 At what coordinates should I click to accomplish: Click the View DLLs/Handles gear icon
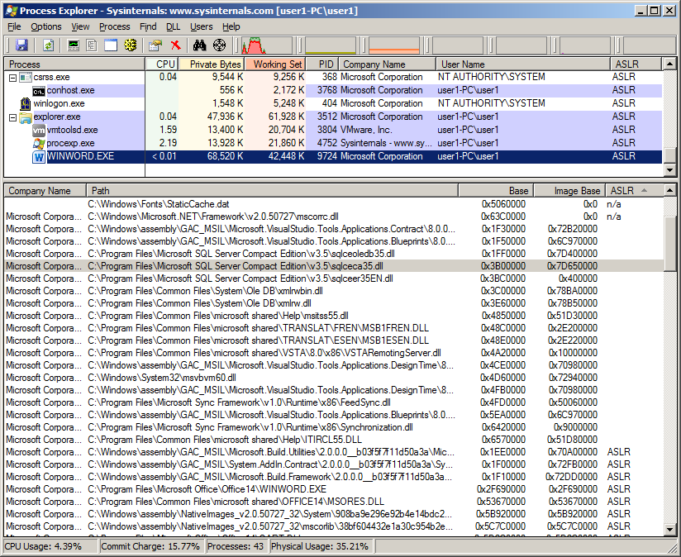click(131, 45)
